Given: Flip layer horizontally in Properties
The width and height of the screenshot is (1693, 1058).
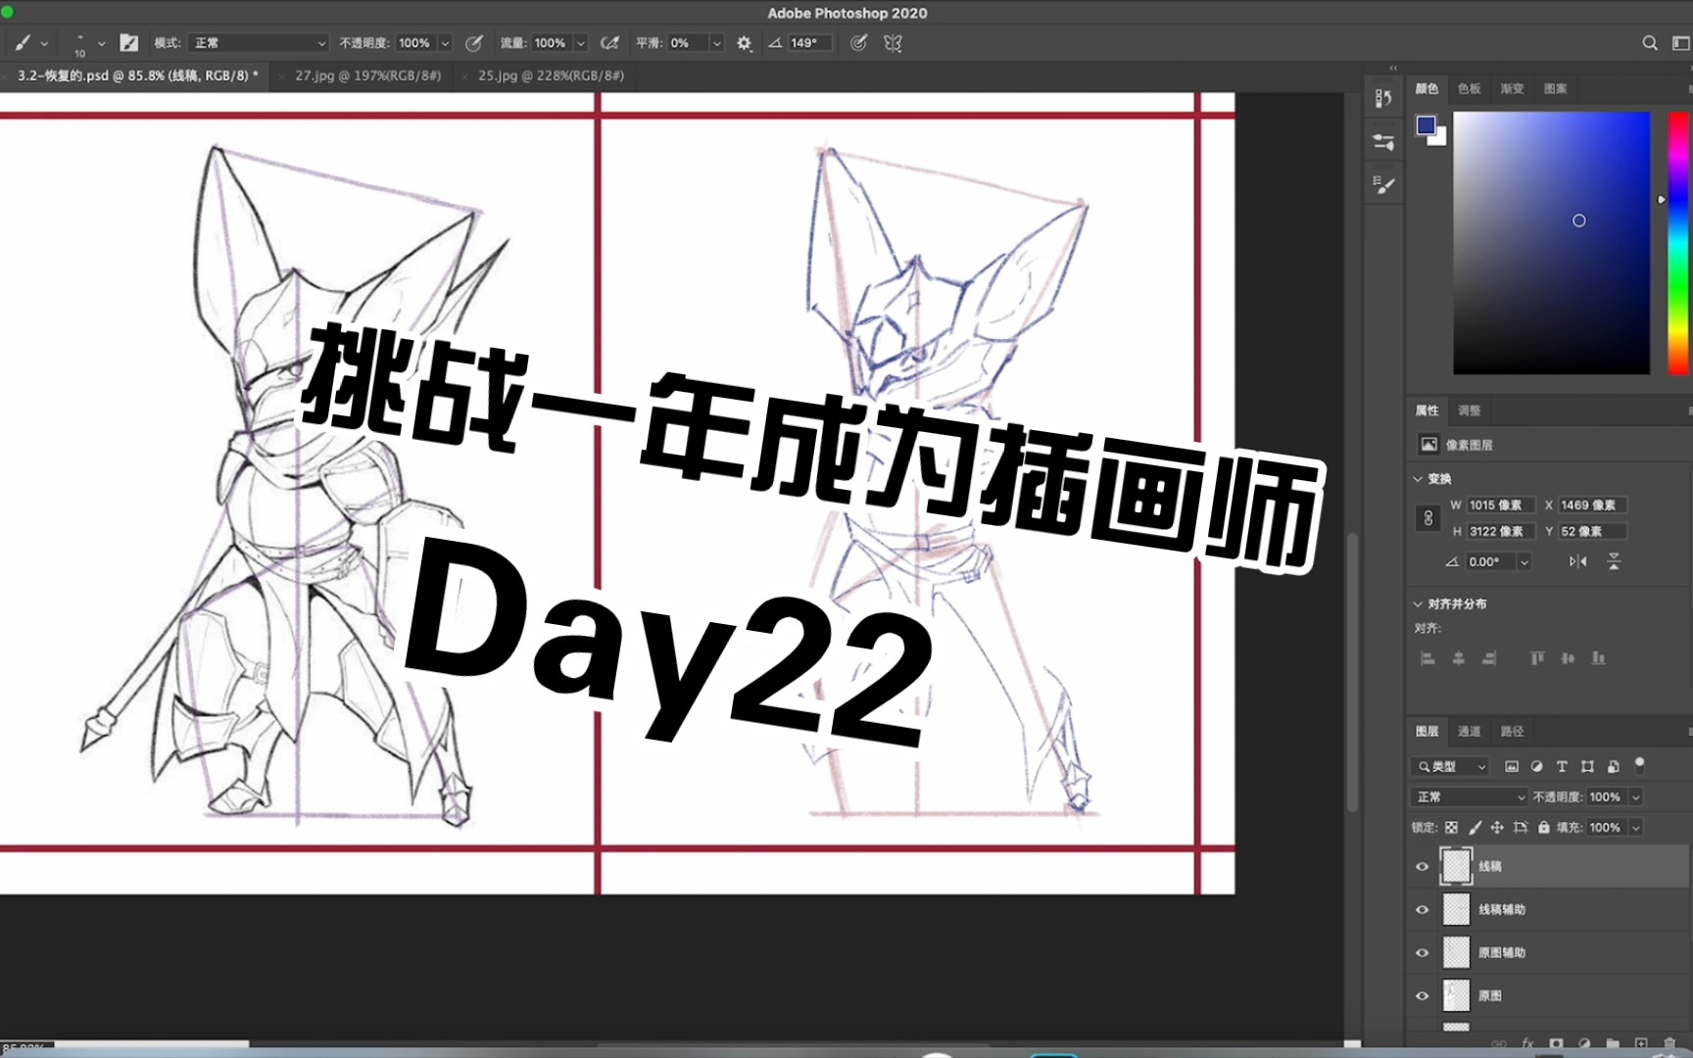Looking at the screenshot, I should tap(1577, 561).
